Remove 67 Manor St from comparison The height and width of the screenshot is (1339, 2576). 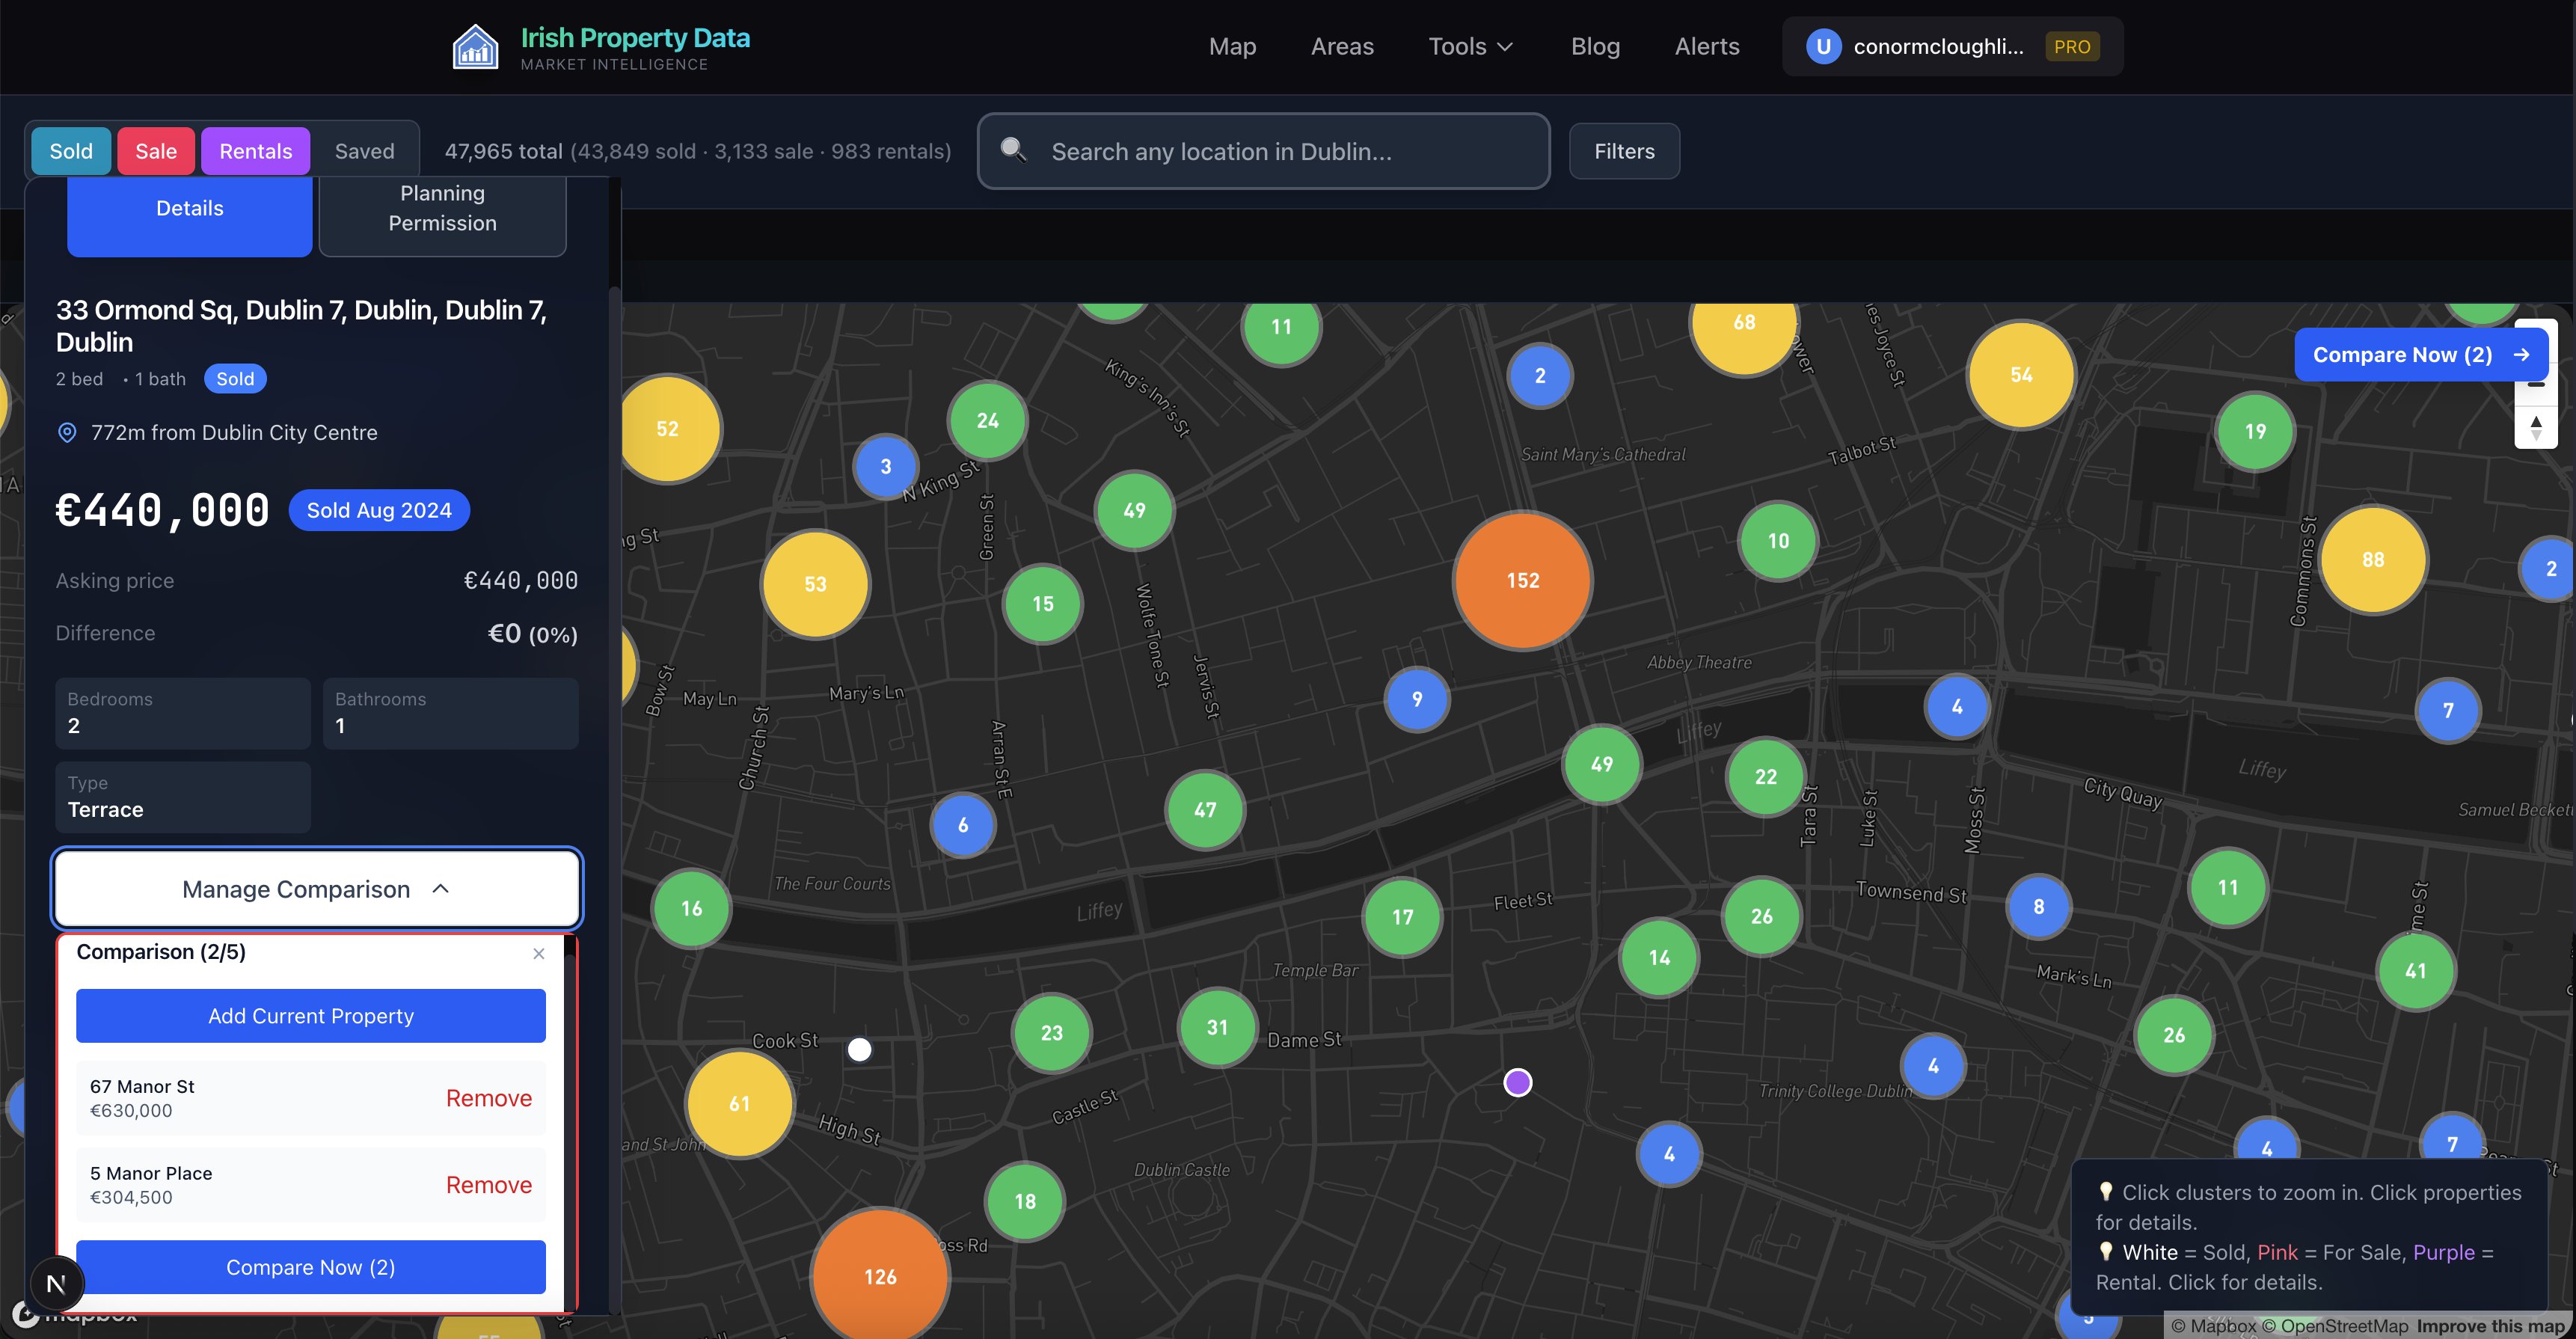click(488, 1098)
